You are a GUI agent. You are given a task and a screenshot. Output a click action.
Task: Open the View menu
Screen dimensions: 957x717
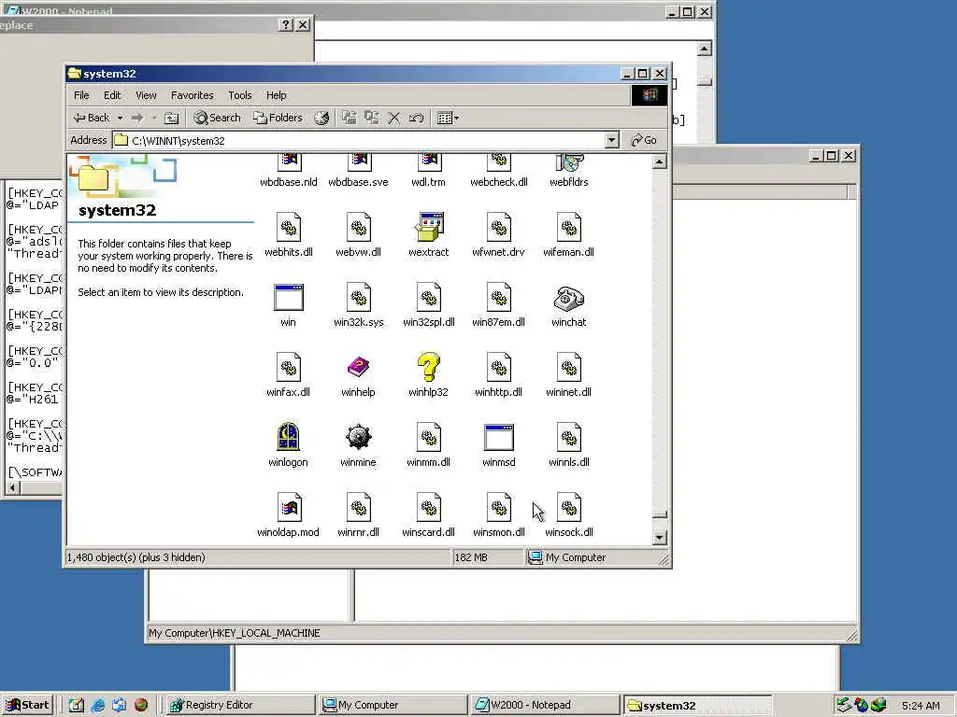coord(146,95)
